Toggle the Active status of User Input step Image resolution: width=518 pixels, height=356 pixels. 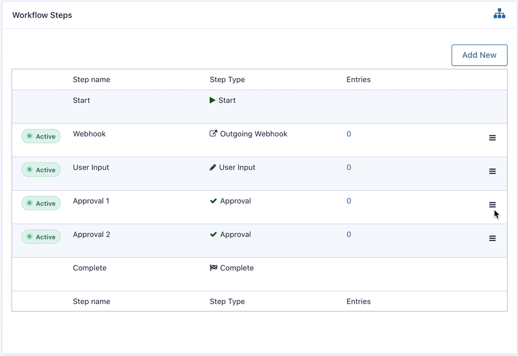(x=41, y=170)
